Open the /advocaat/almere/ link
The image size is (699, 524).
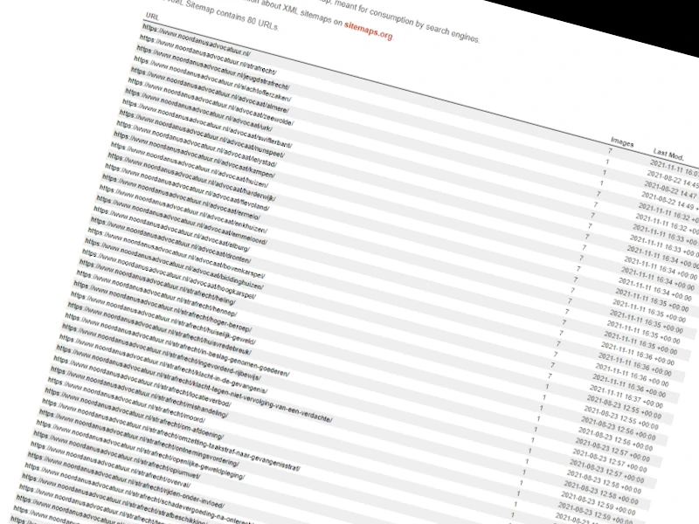210,89
